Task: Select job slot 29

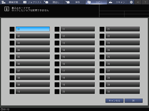Action: pos(122,85)
